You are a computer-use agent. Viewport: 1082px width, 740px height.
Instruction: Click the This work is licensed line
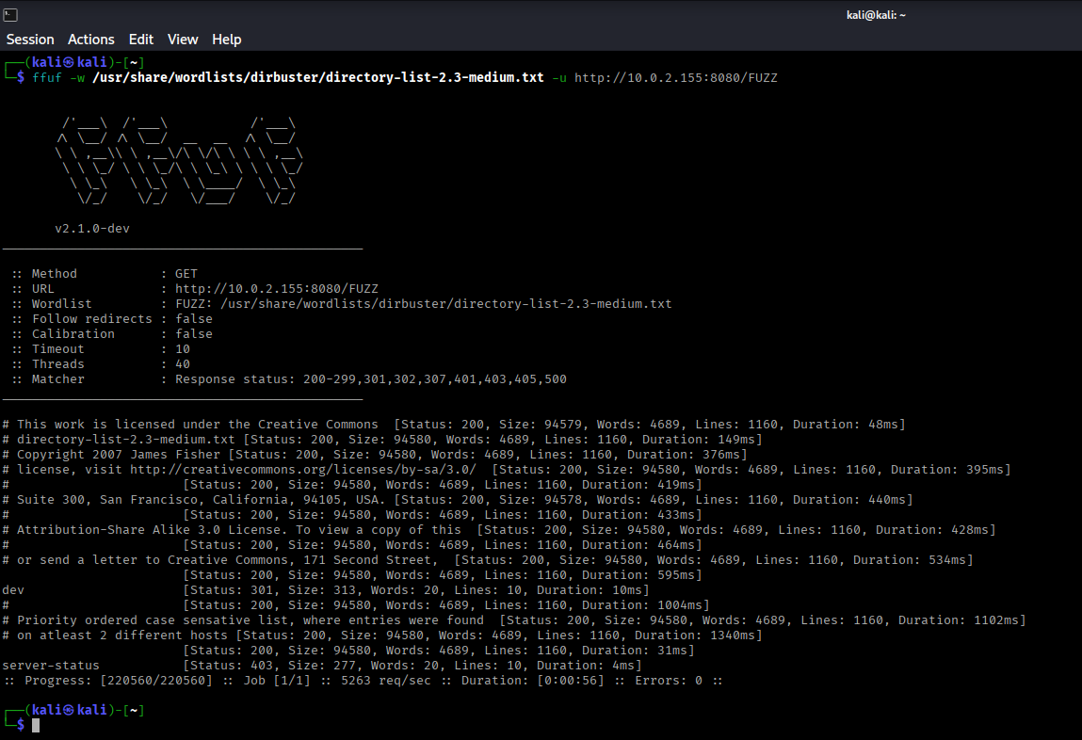(x=454, y=425)
